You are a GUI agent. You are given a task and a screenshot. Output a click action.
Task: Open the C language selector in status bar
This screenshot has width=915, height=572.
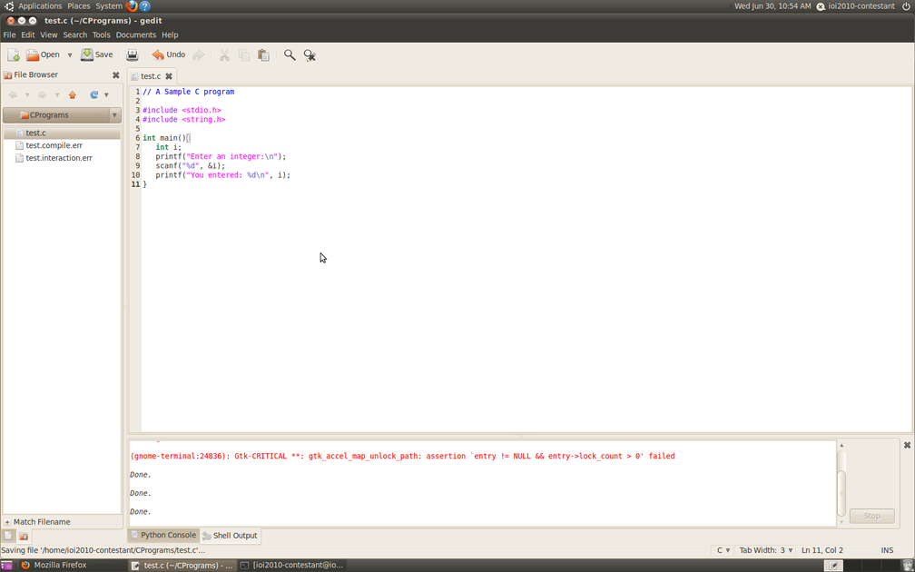tap(723, 550)
